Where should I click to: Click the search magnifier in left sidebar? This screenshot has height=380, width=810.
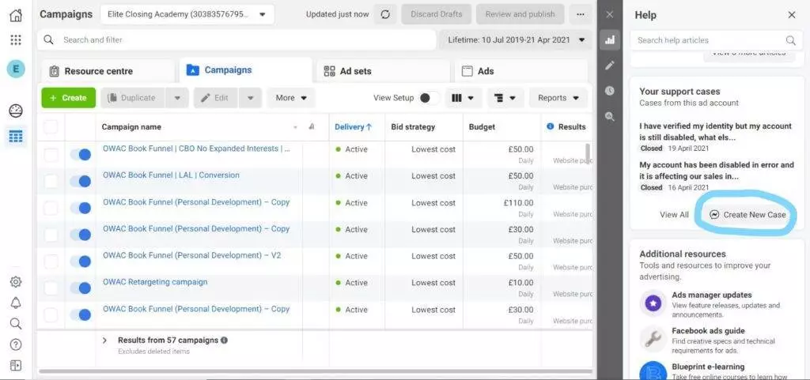[x=16, y=323]
